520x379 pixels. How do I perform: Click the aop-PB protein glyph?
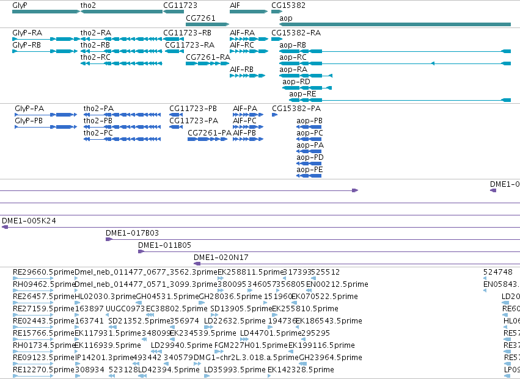click(x=309, y=127)
